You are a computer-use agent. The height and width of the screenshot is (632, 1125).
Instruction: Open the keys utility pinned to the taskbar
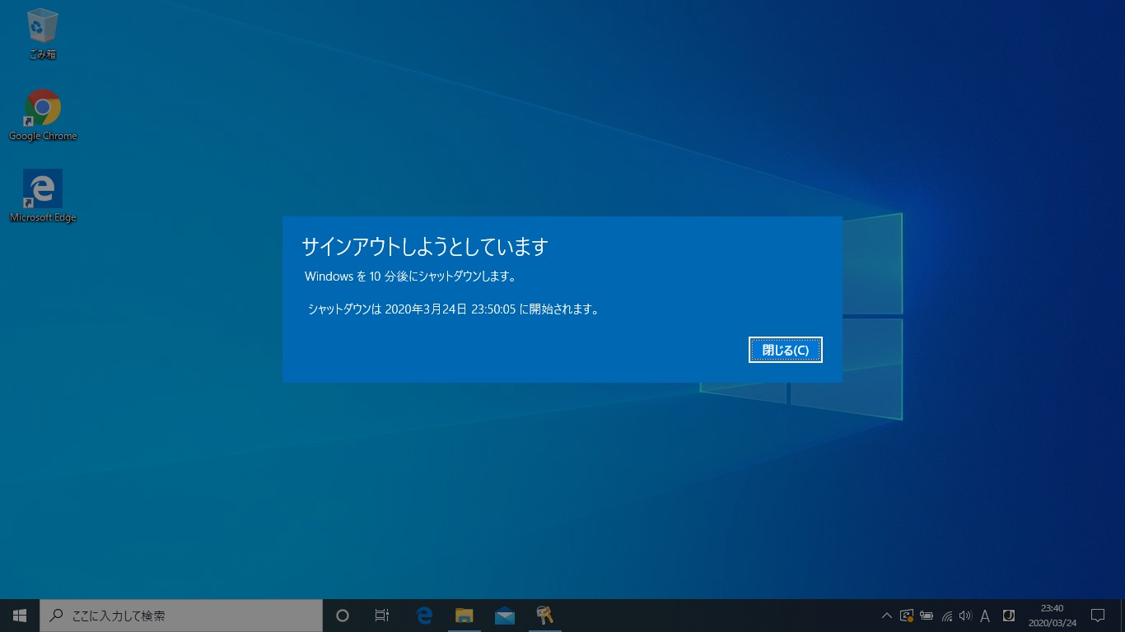[x=544, y=615]
